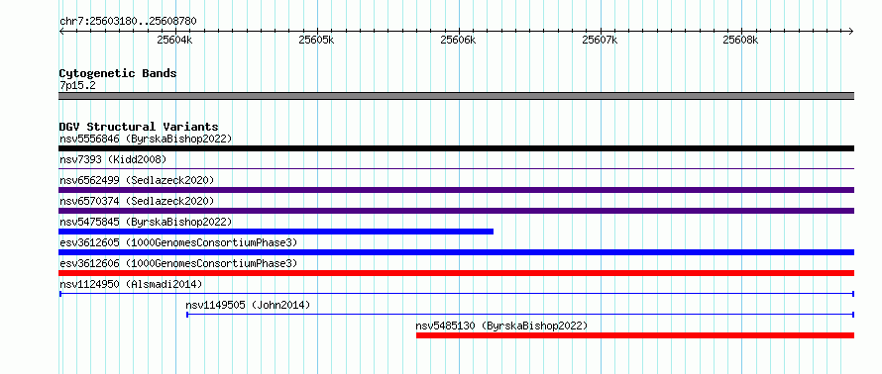Image resolution: width=882 pixels, height=374 pixels.
Task: Click the 25607k ruler tick label
Action: point(601,40)
